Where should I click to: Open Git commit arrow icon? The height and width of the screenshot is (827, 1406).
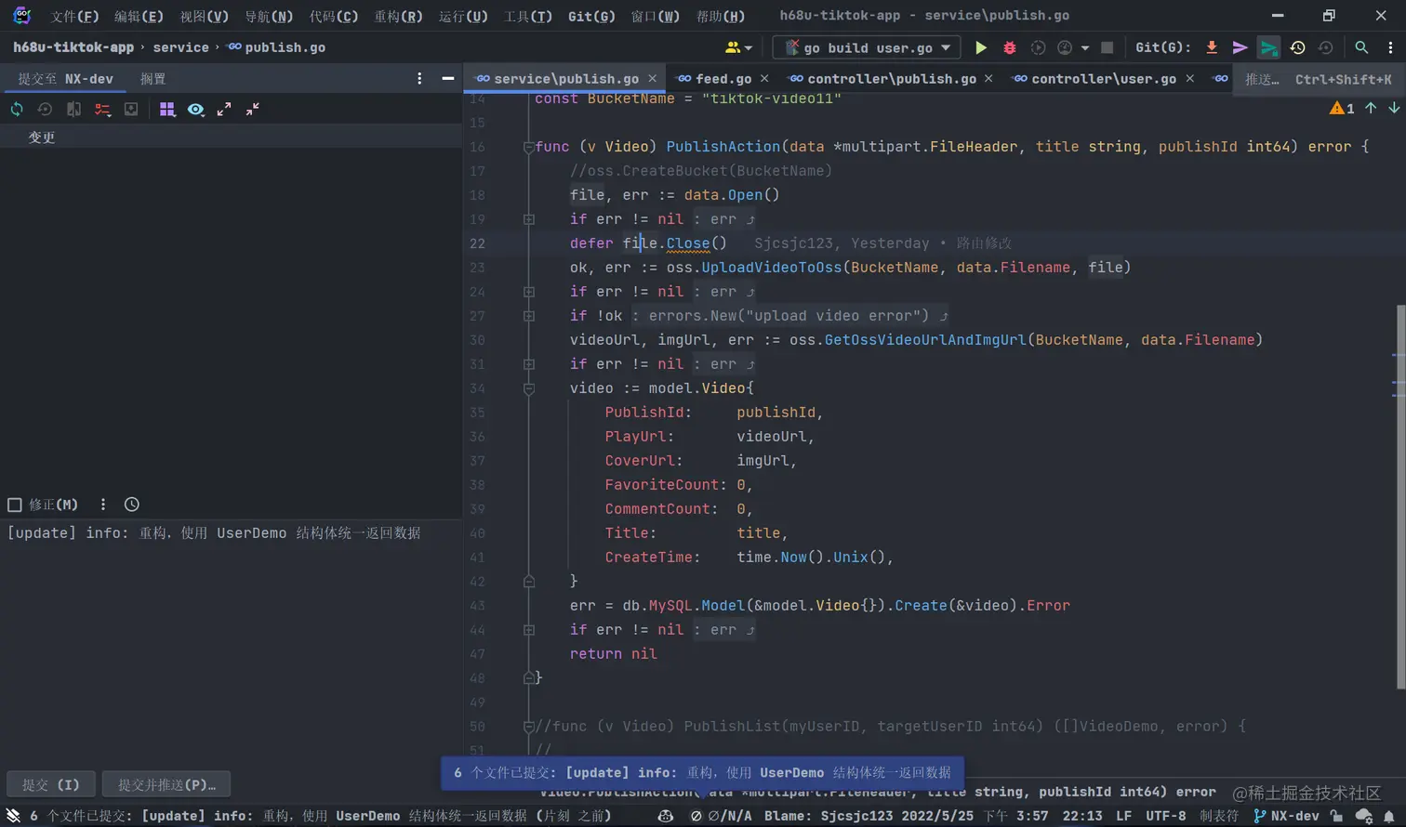click(1240, 47)
